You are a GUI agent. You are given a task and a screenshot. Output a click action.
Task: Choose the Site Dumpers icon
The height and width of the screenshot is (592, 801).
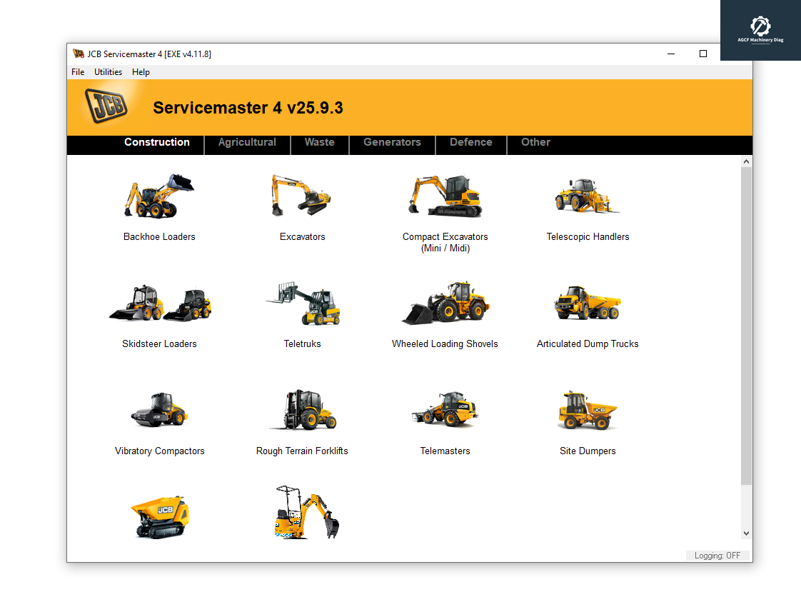pyautogui.click(x=588, y=409)
